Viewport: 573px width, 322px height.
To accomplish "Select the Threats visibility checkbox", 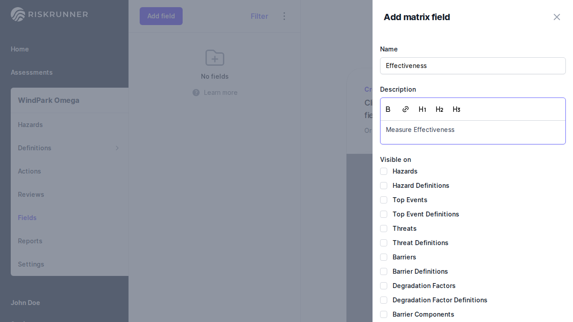I will (384, 229).
